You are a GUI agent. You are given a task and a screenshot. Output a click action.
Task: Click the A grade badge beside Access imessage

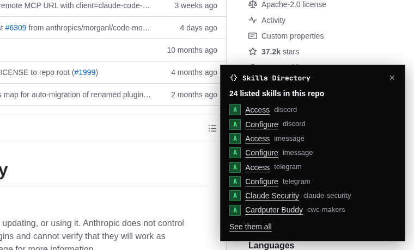[235, 139]
